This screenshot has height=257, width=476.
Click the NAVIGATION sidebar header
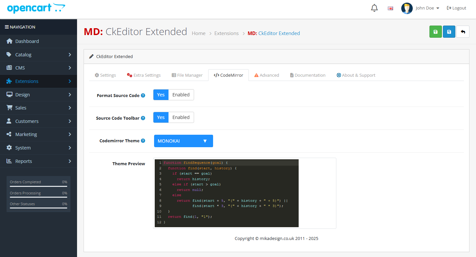coord(38,27)
